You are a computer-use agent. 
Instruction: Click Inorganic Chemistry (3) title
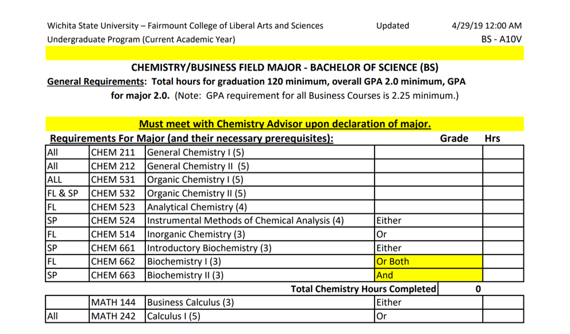[x=196, y=235]
